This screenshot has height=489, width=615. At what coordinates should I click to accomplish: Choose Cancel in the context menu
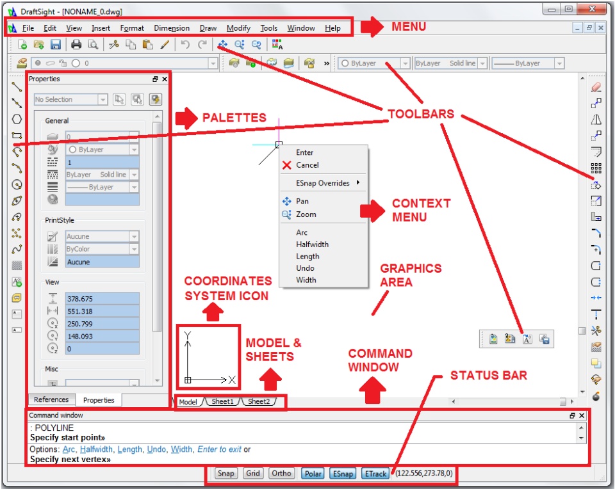click(x=307, y=165)
